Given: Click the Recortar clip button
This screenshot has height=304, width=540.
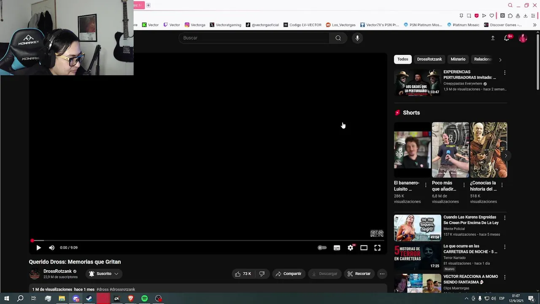Looking at the screenshot, I should pyautogui.click(x=359, y=274).
